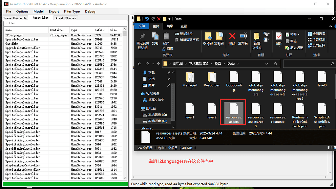The width and height of the screenshot is (336, 189).
Task: Click Edit (编辑) in Open group
Action: click(x=291, y=41)
